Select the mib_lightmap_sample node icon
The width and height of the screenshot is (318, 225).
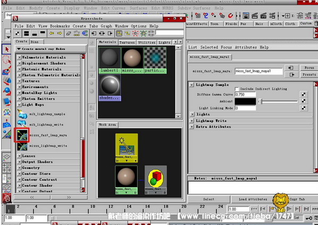click(x=22, y=114)
